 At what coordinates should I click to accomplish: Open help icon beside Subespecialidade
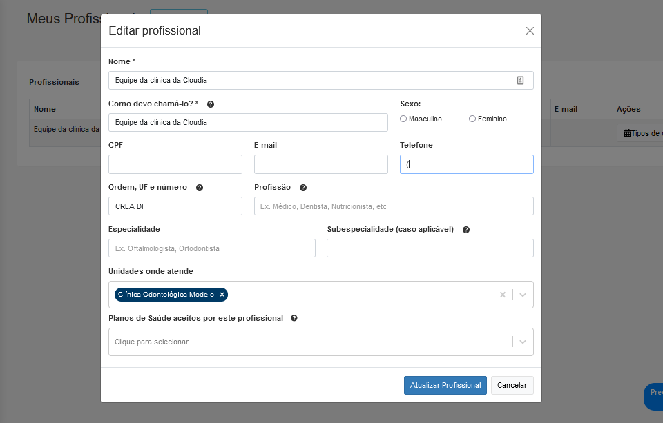pos(466,230)
